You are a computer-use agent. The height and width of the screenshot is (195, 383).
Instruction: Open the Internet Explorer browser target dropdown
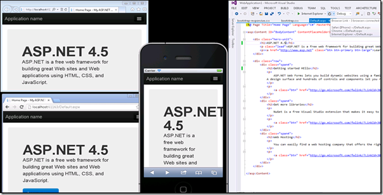pyautogui.click(x=325, y=14)
